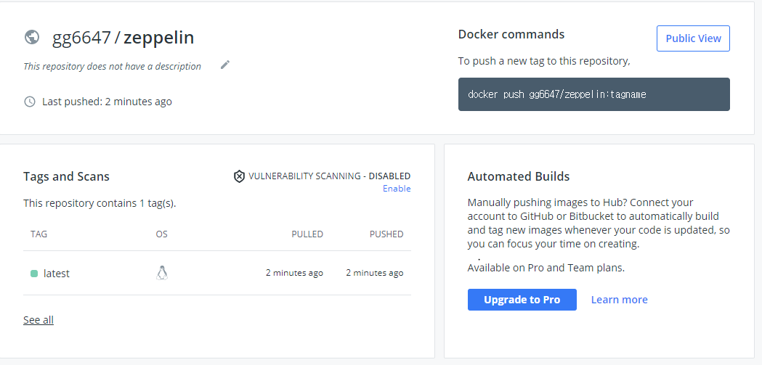Click the pushed time in the latest row
The width and height of the screenshot is (762, 365).
click(375, 273)
